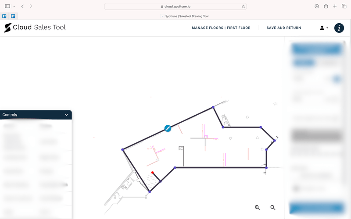Open the Safari share menu
Viewport: 351px width, 219px height.
coord(326,6)
